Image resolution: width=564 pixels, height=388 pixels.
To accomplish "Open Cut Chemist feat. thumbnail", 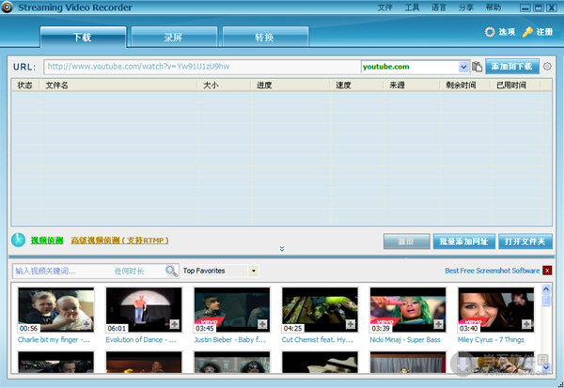I will click(x=321, y=310).
